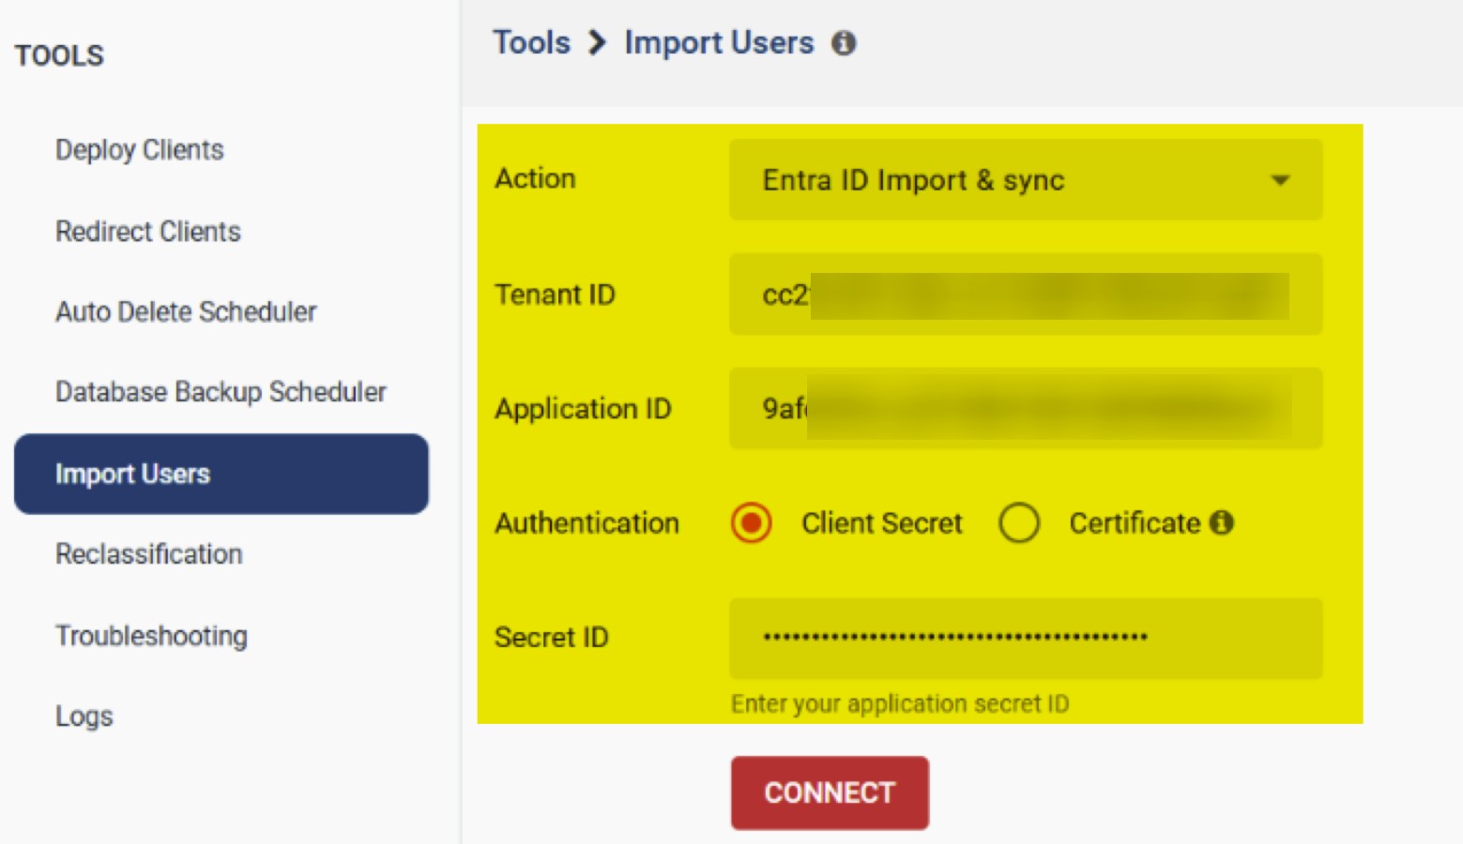
Task: Navigate to Database Backup Scheduler
Action: pos(221,392)
